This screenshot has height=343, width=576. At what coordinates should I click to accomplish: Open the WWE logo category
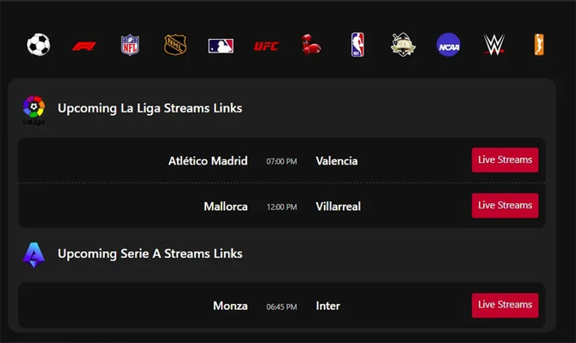494,45
